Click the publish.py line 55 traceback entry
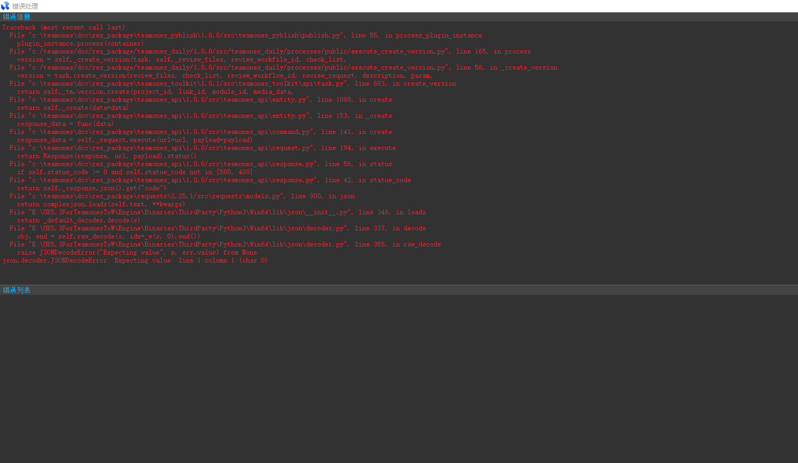This screenshot has height=463, width=798. point(245,35)
